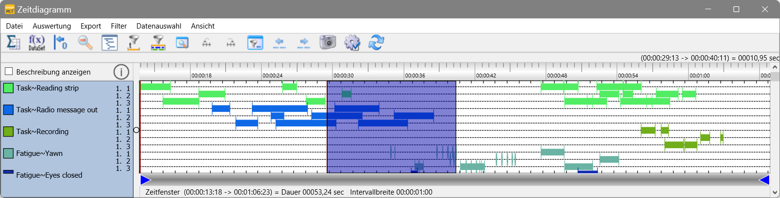
Task: Click the scrollbar down arrow at right edge
Action: (x=775, y=192)
